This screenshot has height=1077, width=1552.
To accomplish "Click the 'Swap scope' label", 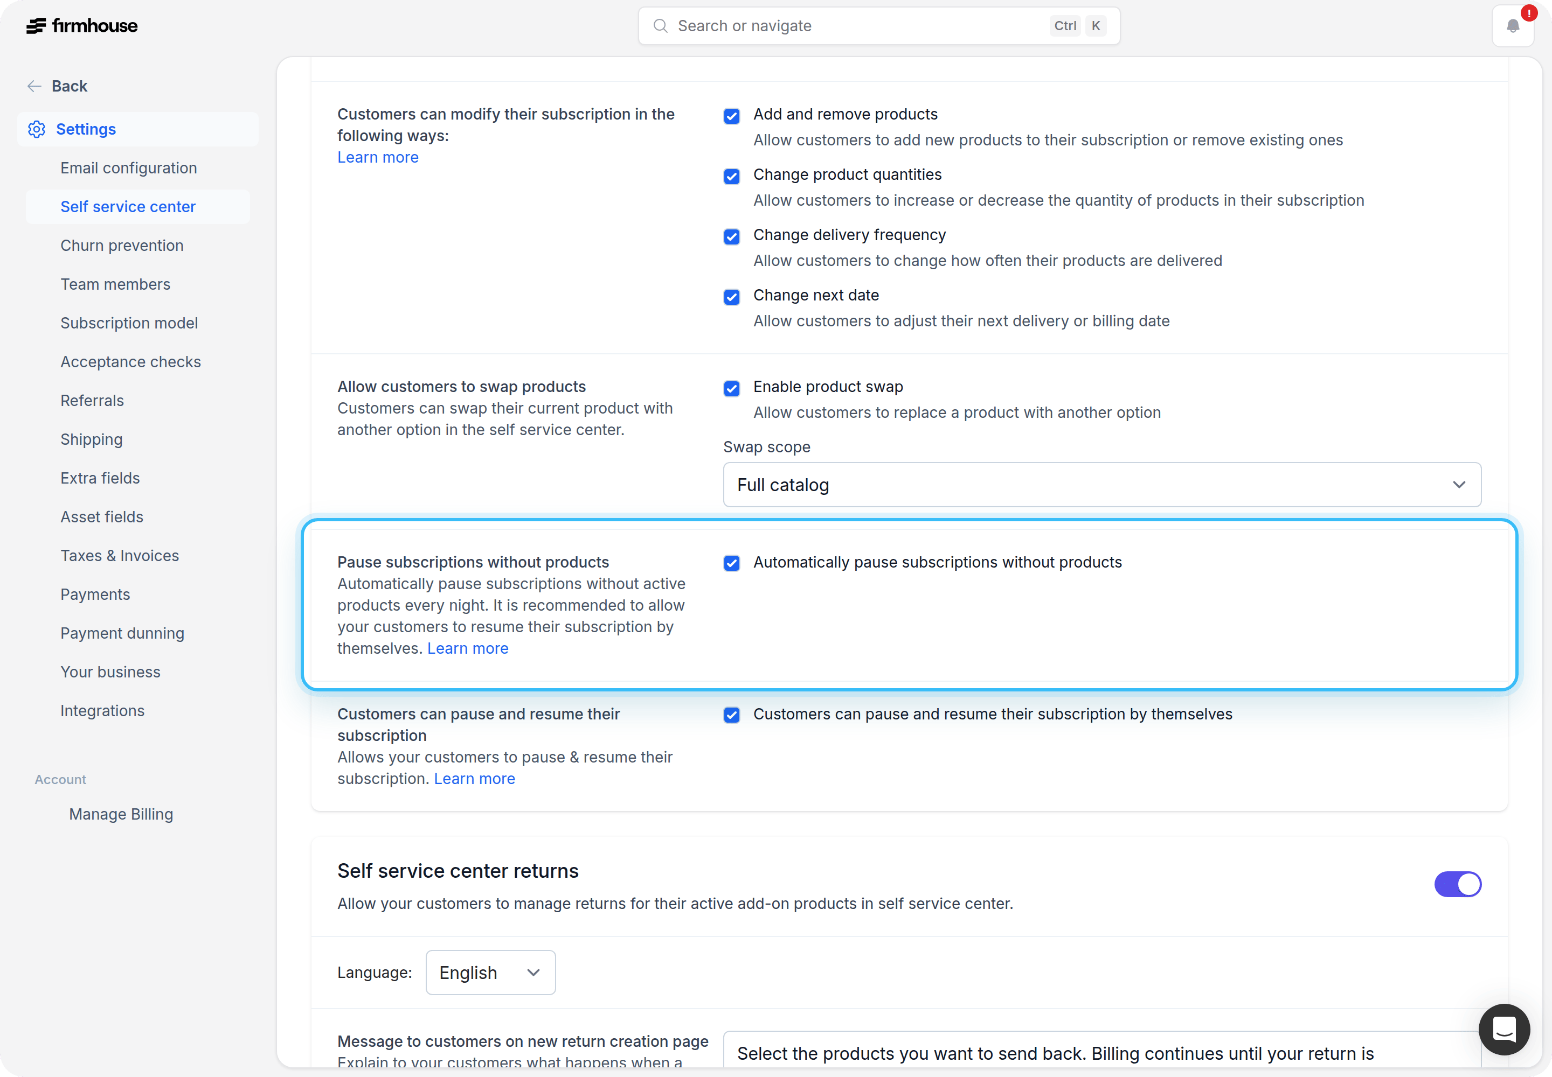I will (x=766, y=447).
